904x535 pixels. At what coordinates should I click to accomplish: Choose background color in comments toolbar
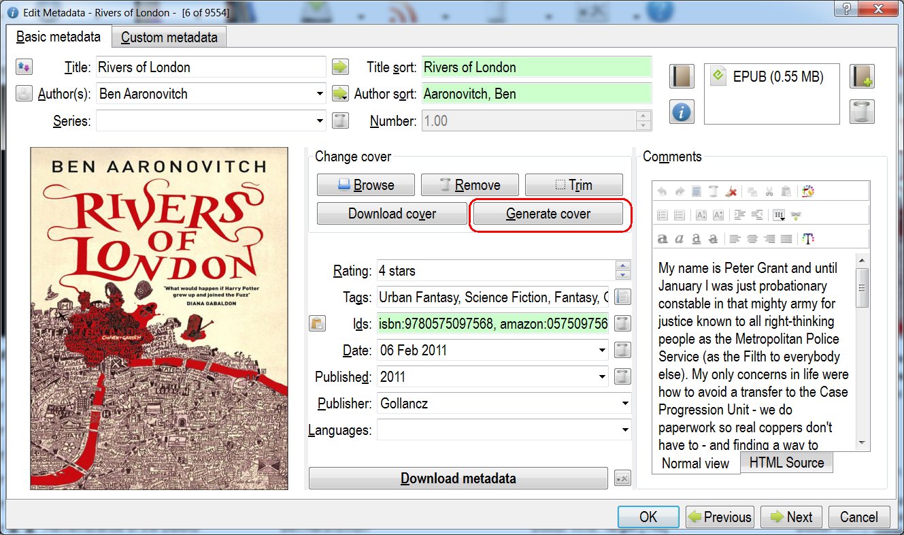(x=808, y=192)
